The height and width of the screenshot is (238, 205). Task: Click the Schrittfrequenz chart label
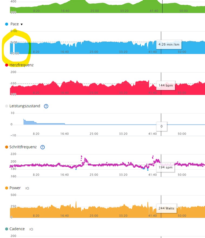(x=23, y=147)
